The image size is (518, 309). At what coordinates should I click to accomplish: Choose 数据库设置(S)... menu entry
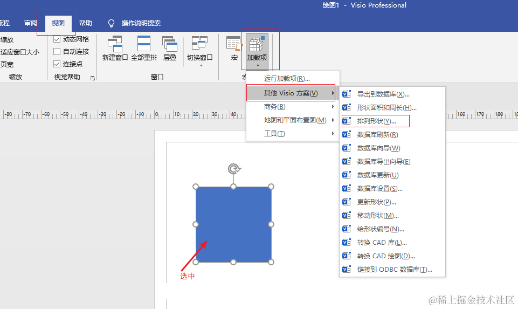click(x=392, y=189)
